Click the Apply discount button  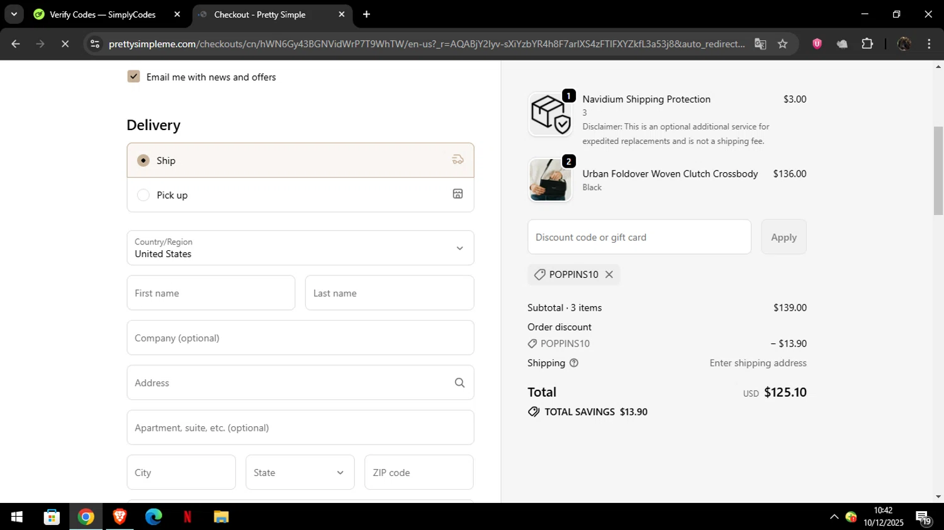point(784,237)
